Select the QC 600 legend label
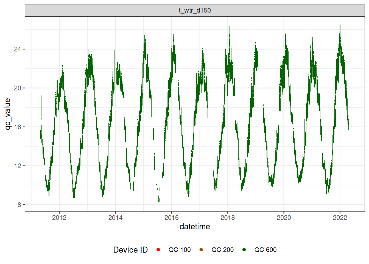 (265, 250)
